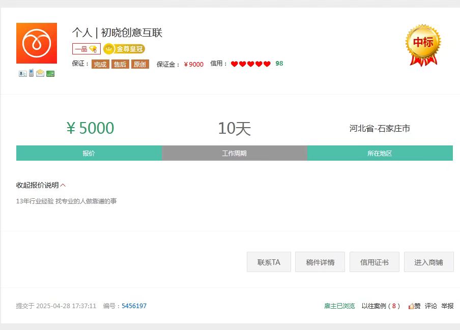Click the credit score 98
Viewport: 460px width, 330px height.
pyautogui.click(x=279, y=63)
